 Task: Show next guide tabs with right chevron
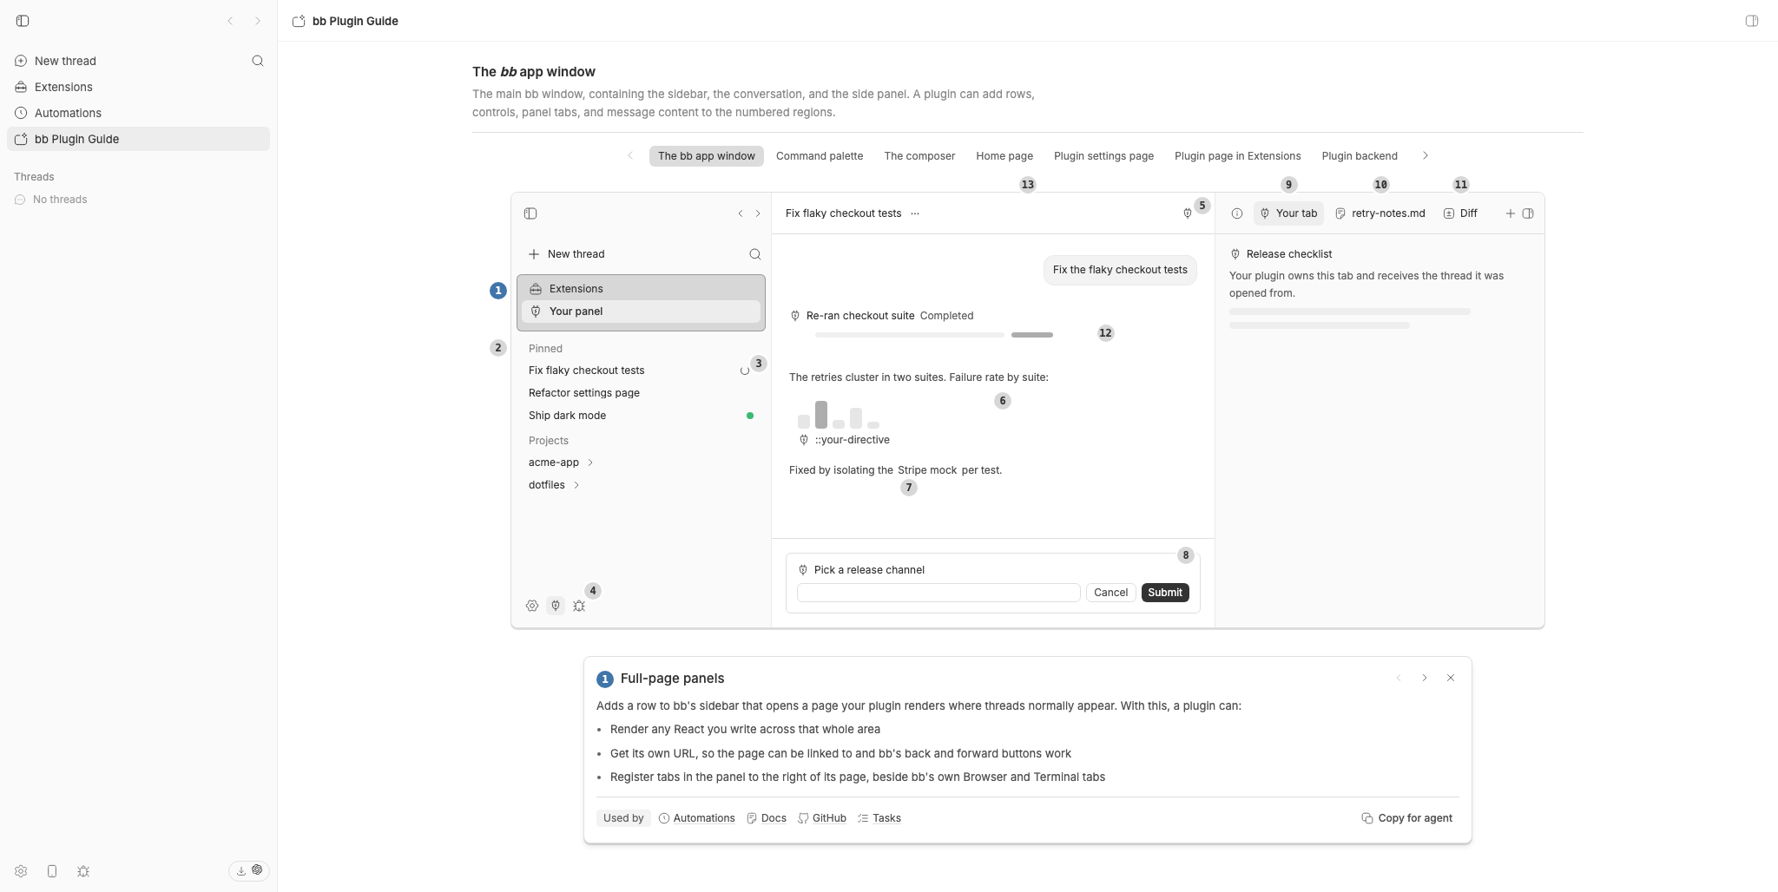[x=1425, y=156]
